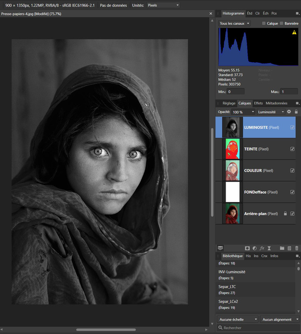
Task: Switch to the Métadonnées tab
Action: [276, 103]
